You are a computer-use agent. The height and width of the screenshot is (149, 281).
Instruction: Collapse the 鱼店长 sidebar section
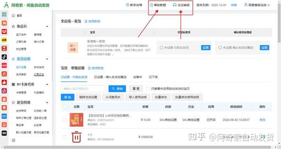click(47, 26)
